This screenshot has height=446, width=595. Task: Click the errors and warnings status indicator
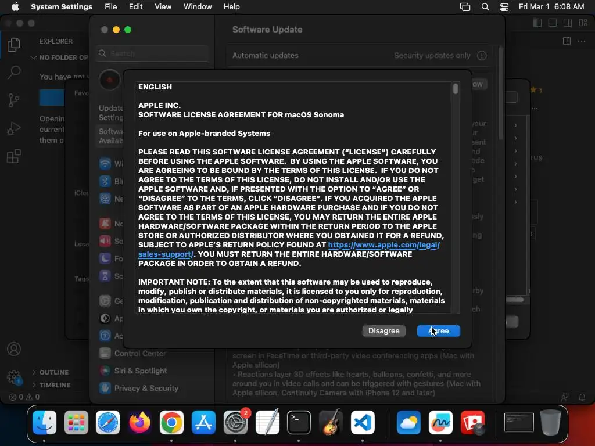point(24,397)
